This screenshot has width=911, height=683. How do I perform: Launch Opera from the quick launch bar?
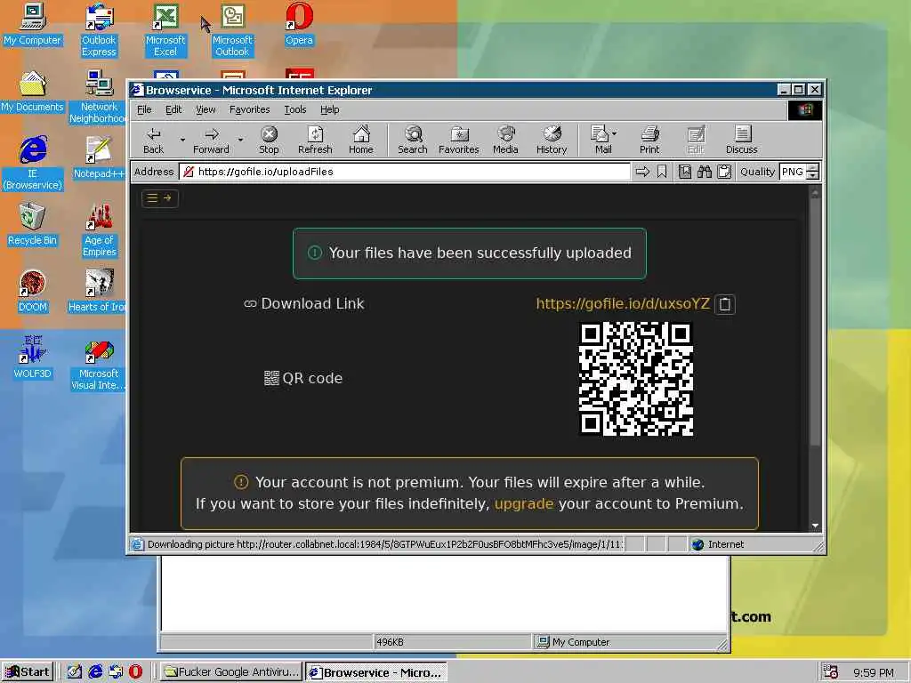click(135, 672)
